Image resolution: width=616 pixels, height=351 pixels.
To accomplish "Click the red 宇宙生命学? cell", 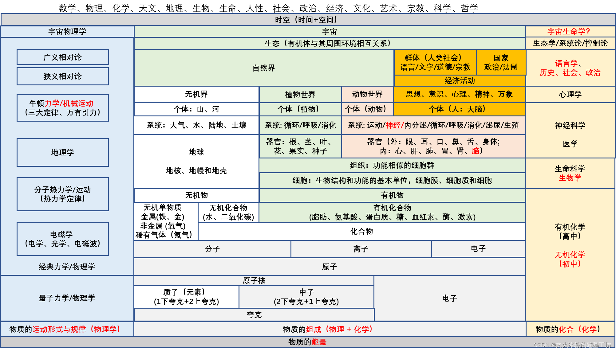I will click(570, 31).
